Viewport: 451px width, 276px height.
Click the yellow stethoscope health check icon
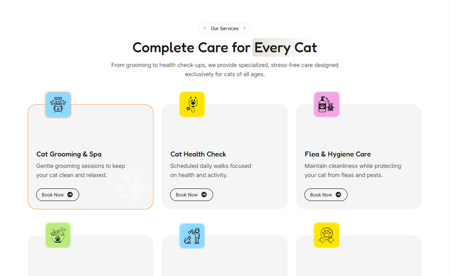pos(192,104)
